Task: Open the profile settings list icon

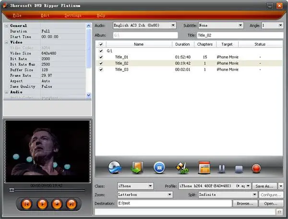Action: pos(204,168)
